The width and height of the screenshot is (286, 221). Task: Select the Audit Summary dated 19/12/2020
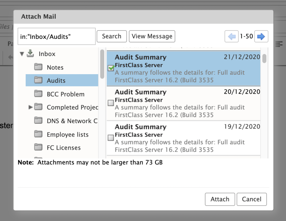pos(183,138)
